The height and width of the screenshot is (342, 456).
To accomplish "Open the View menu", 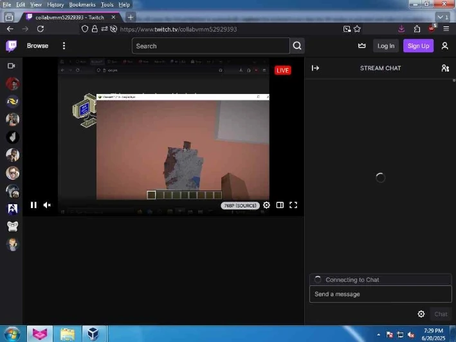I will (x=36, y=5).
